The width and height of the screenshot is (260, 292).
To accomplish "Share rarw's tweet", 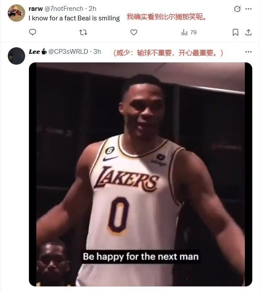I will (248, 32).
